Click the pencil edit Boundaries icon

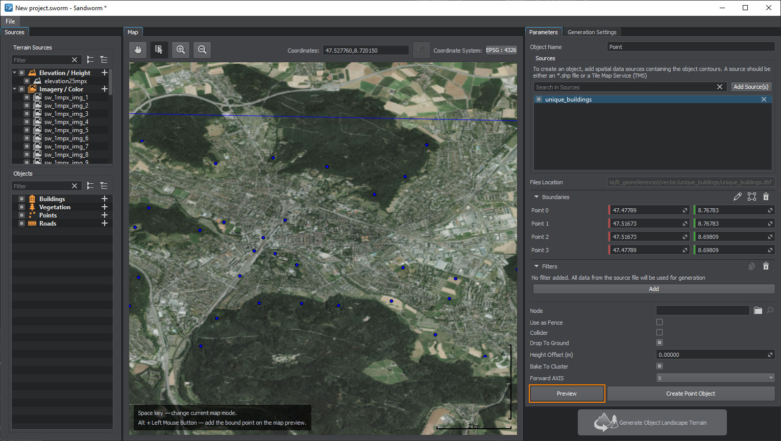[x=737, y=197]
